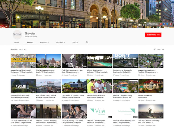
Task: Open The Vue Sunrise Balcony thumbnail
Action: (49, 111)
